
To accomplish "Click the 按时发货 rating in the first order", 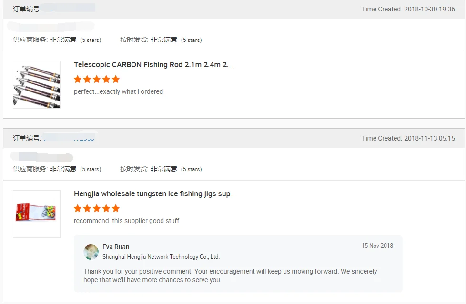I will (x=161, y=40).
